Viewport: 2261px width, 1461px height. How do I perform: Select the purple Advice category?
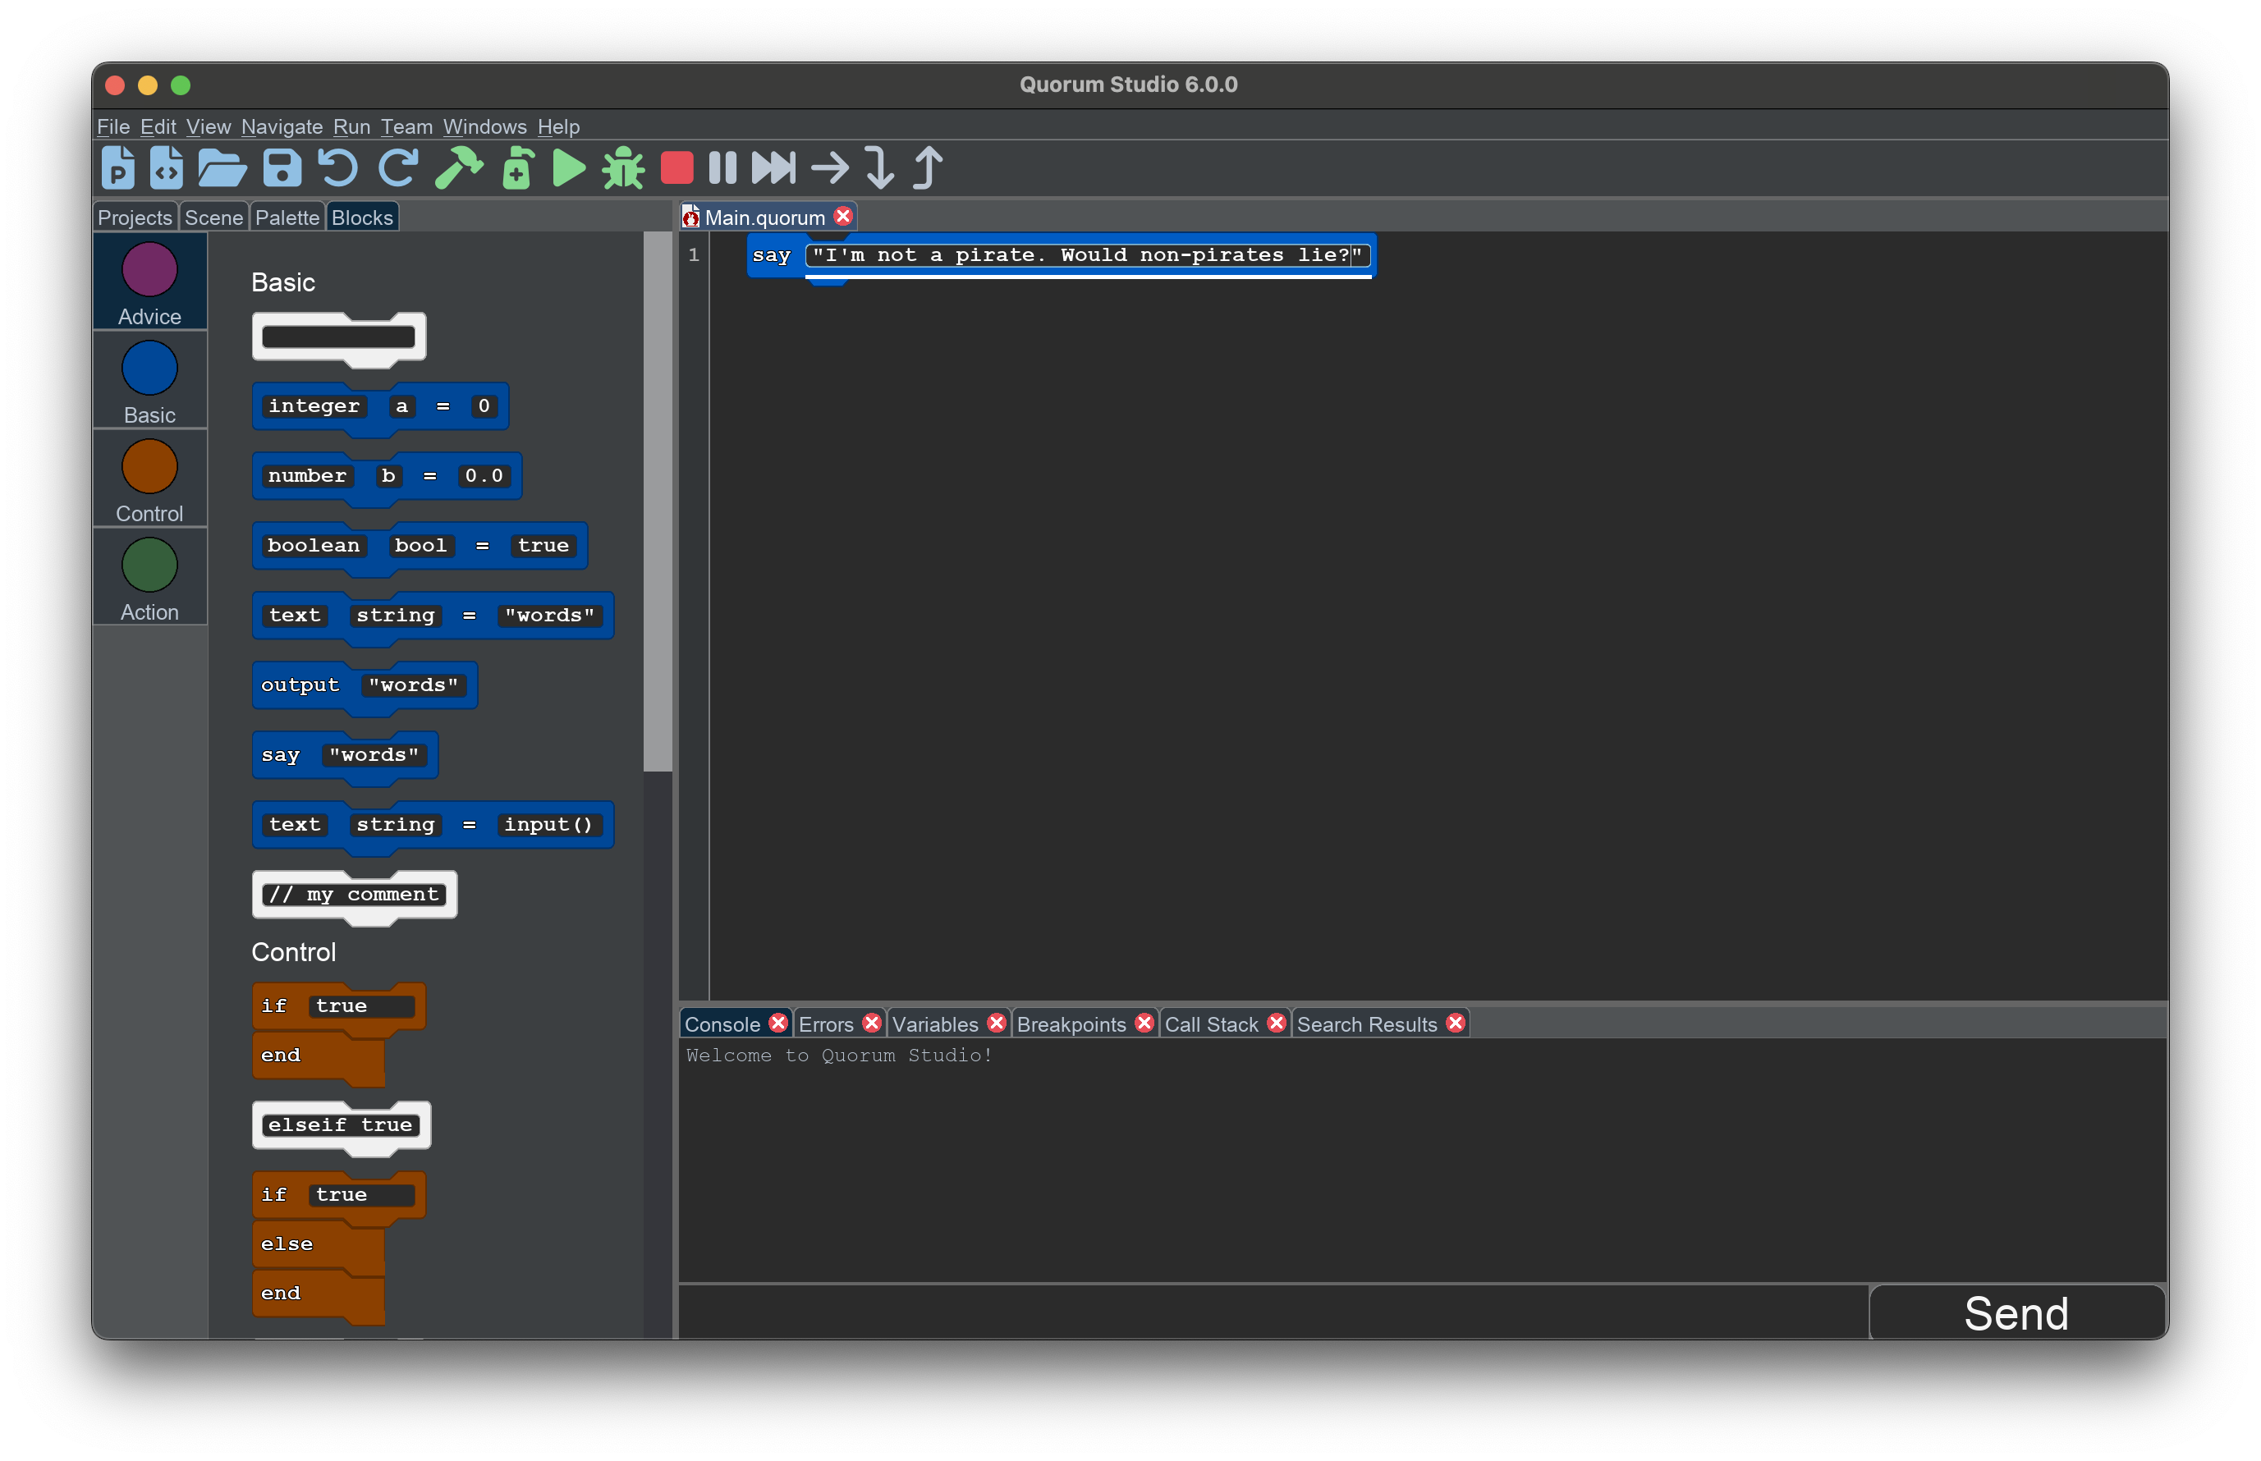point(150,282)
